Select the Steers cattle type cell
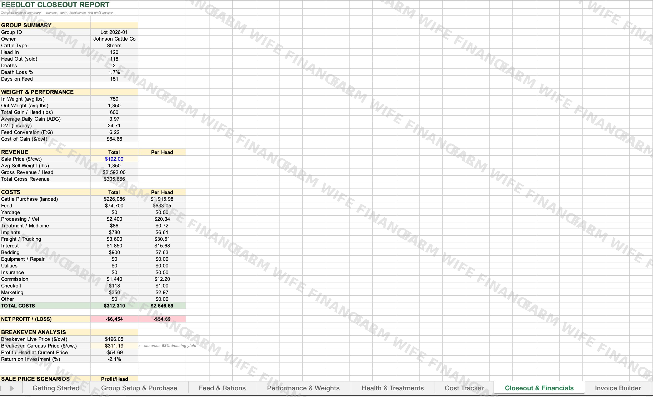 click(x=114, y=46)
